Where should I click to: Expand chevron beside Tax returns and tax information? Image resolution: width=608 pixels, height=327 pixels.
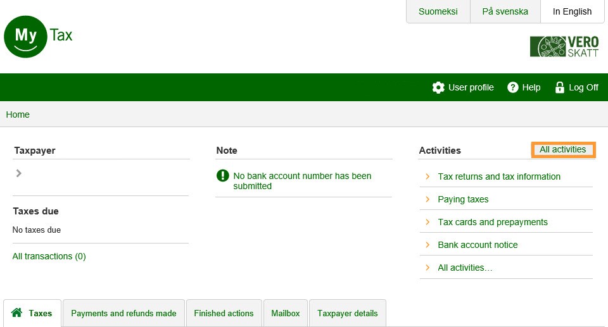tap(427, 176)
